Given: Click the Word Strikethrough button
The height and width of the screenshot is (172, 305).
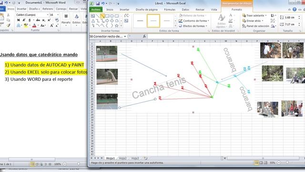Looking at the screenshot, I should click(x=38, y=20).
